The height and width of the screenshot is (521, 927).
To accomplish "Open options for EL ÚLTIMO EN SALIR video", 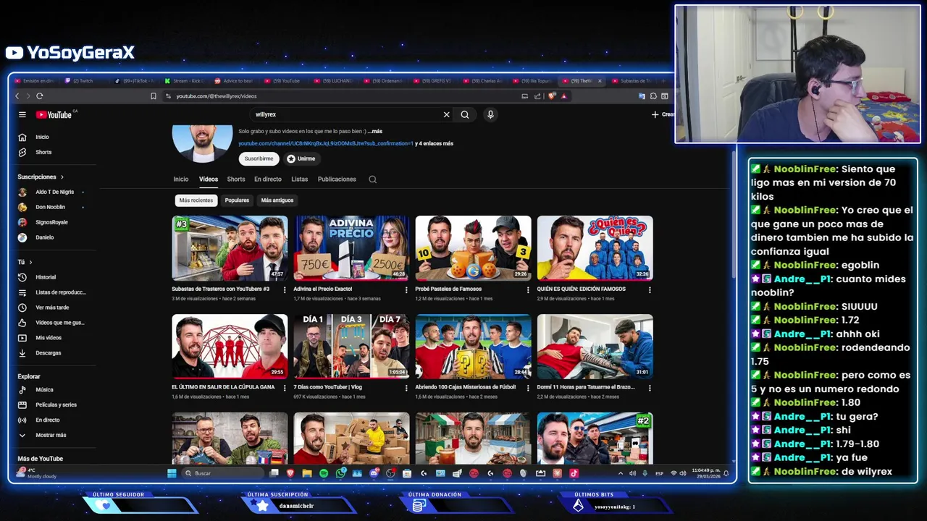I will point(284,388).
